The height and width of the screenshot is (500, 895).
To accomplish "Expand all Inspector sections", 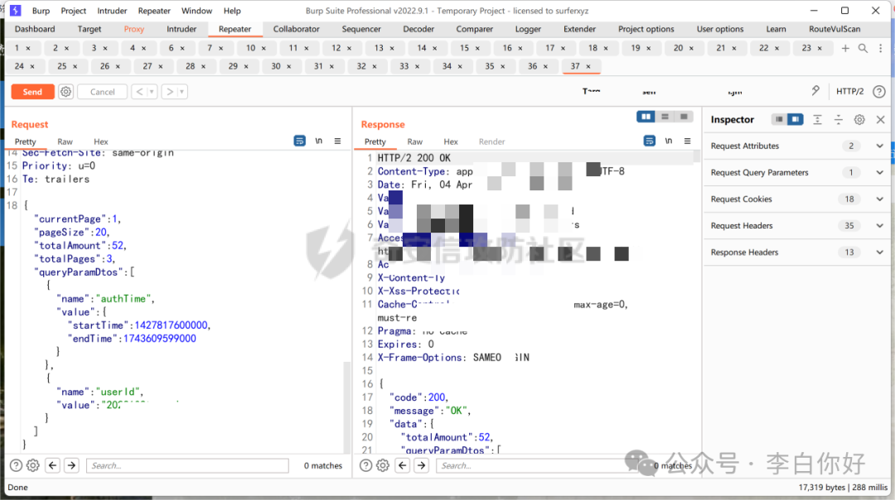I will pos(817,120).
